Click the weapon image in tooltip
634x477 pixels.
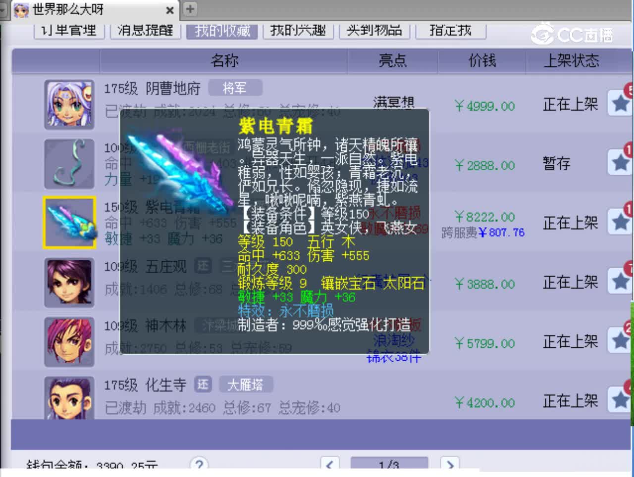coord(179,171)
